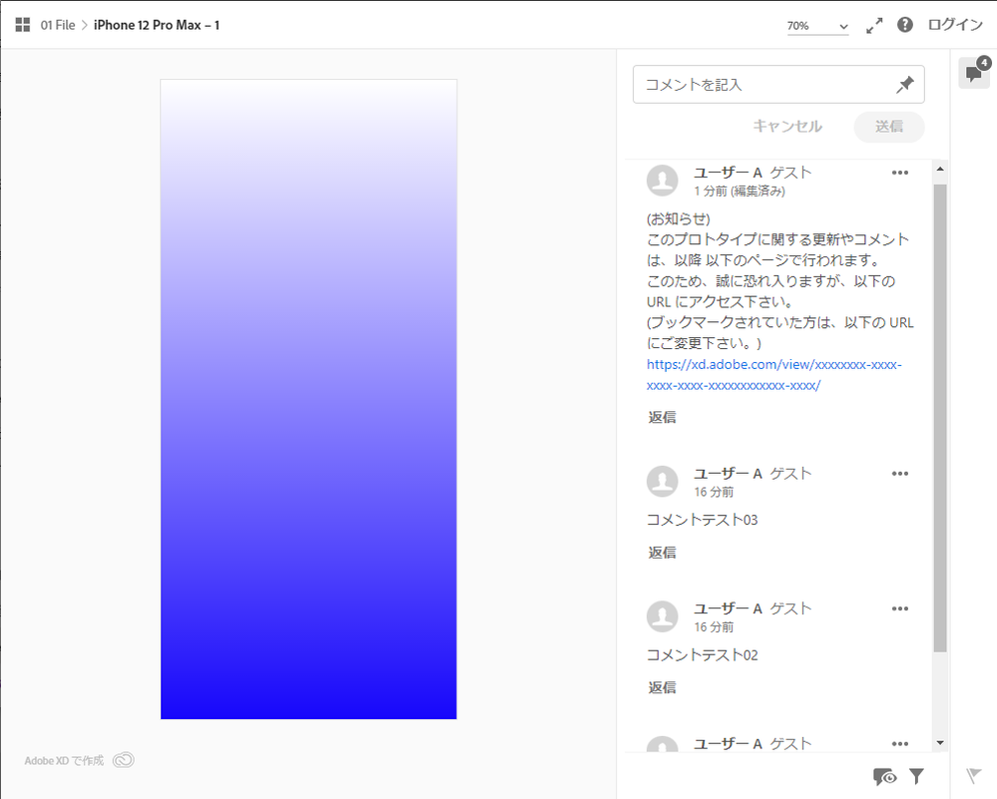Click the Help question mark icon
The width and height of the screenshot is (997, 799).
click(904, 24)
